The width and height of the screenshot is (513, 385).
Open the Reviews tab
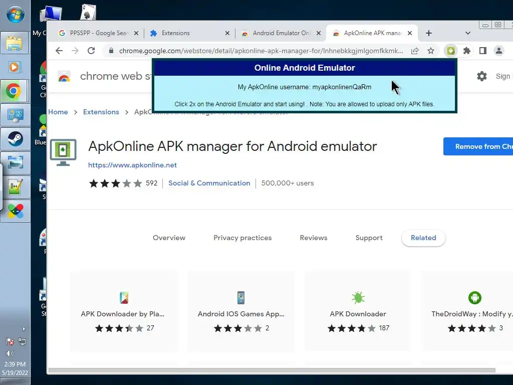tap(314, 238)
